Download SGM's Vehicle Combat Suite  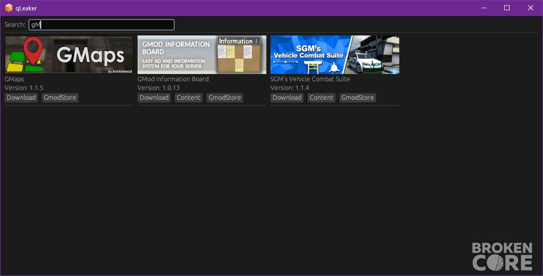pos(287,98)
